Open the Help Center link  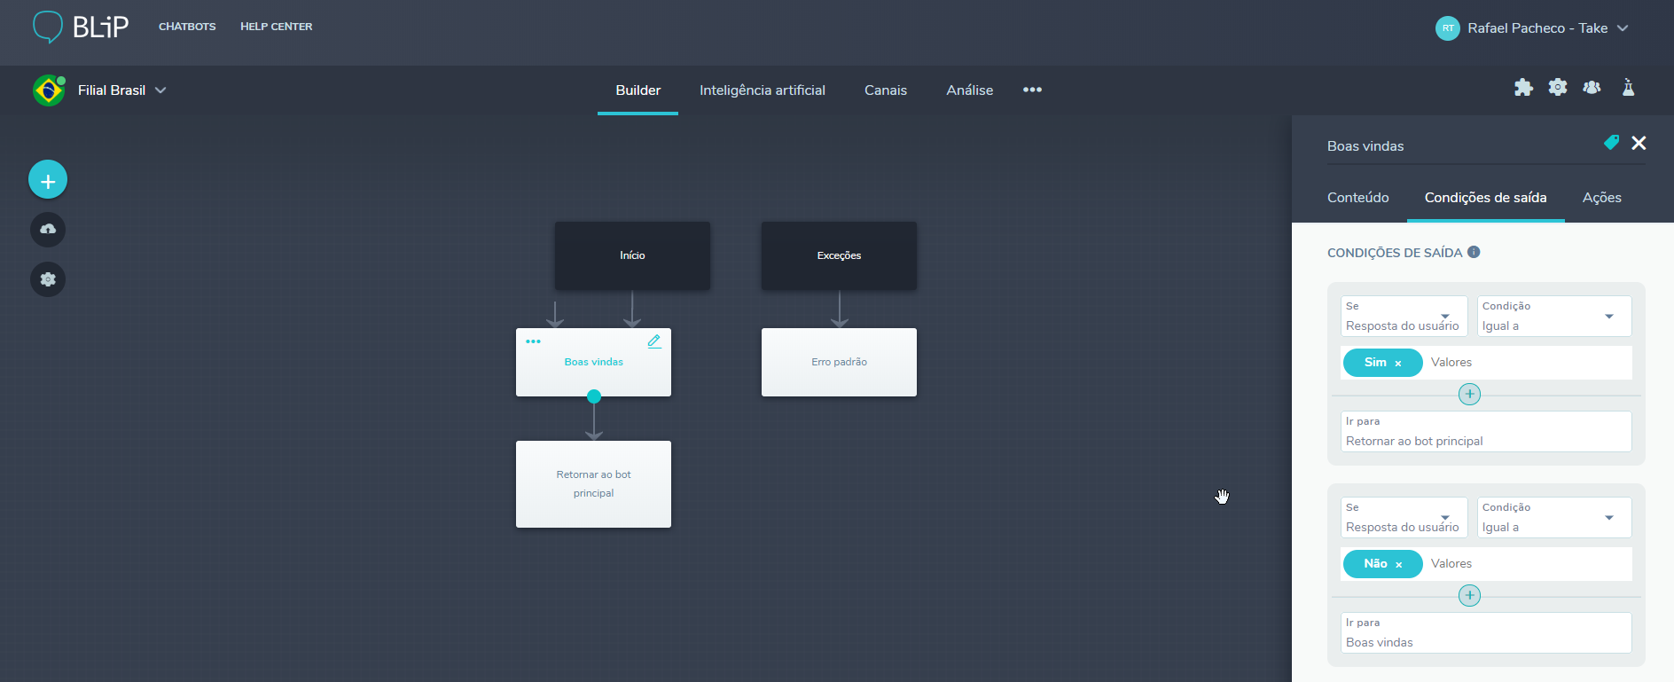pos(276,27)
